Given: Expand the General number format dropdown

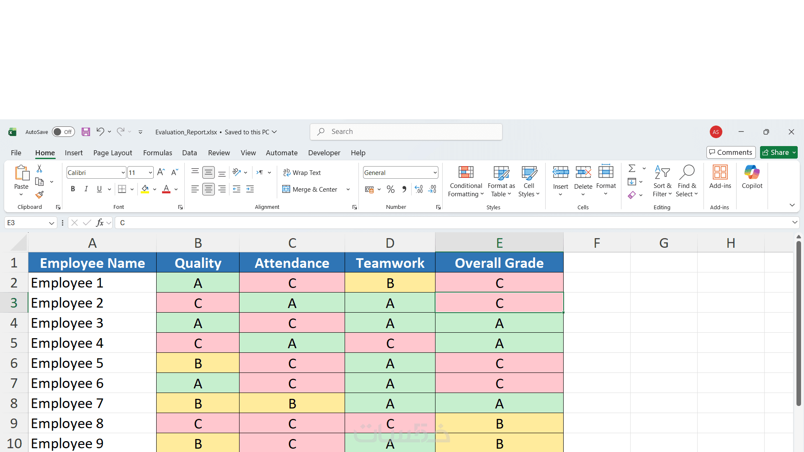Looking at the screenshot, I should (x=435, y=173).
